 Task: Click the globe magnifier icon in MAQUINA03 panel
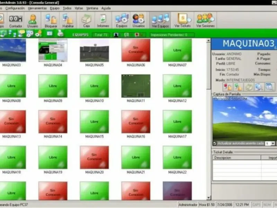pyautogui.click(x=259, y=87)
